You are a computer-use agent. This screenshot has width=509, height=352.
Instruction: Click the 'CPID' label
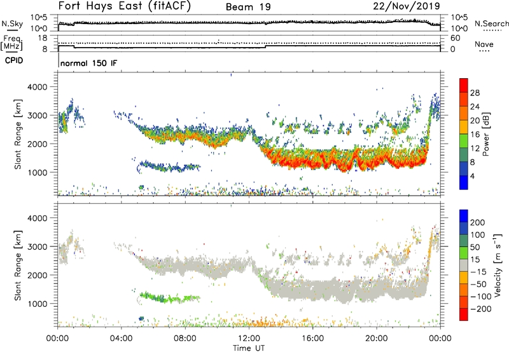click(14, 60)
